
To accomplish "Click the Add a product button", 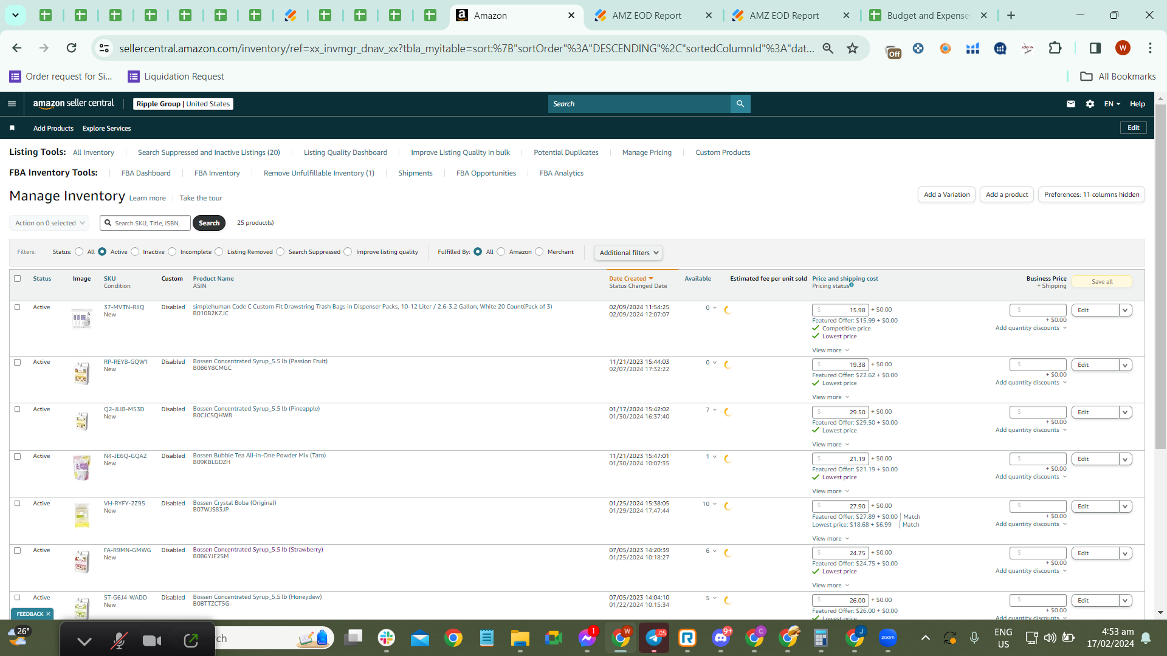I will (x=1007, y=195).
